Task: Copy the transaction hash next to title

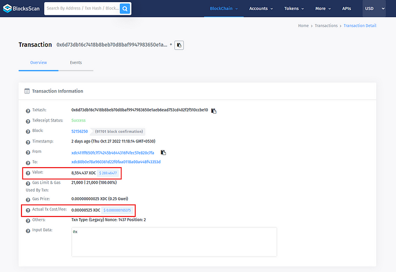Action: [179, 45]
